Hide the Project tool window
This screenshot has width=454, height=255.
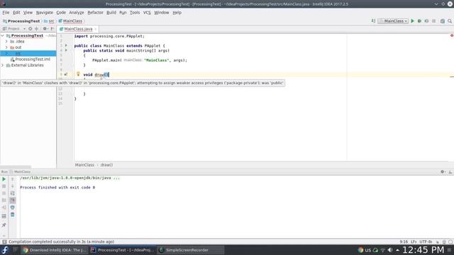point(52,28)
